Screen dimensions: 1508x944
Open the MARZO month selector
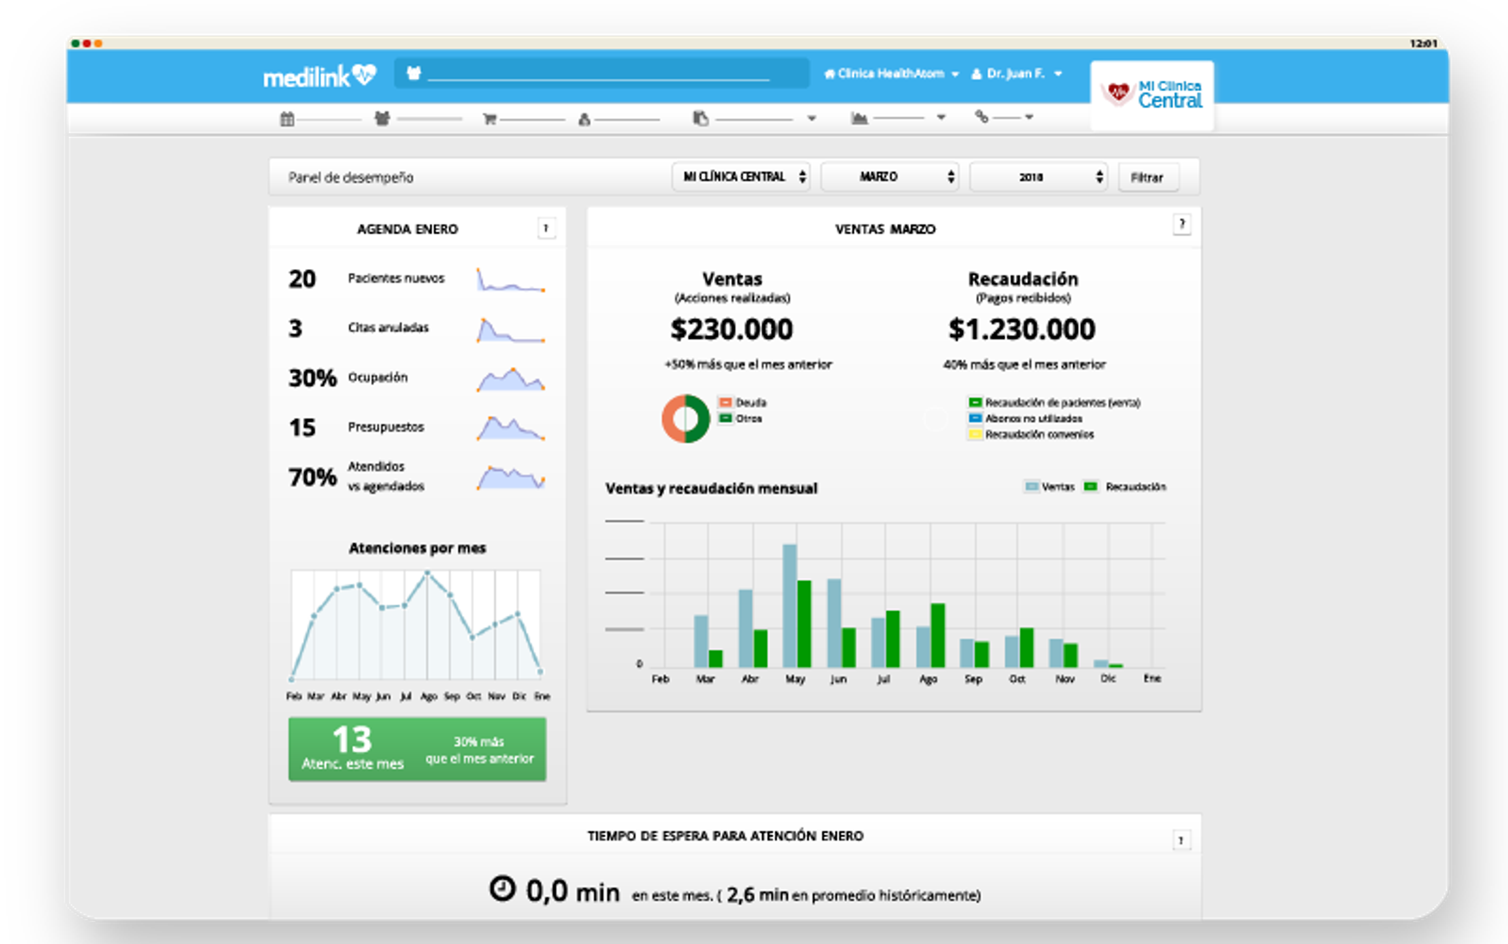(889, 177)
